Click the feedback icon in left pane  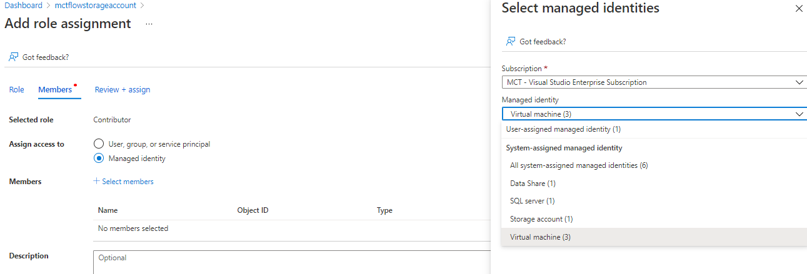pyautogui.click(x=13, y=57)
